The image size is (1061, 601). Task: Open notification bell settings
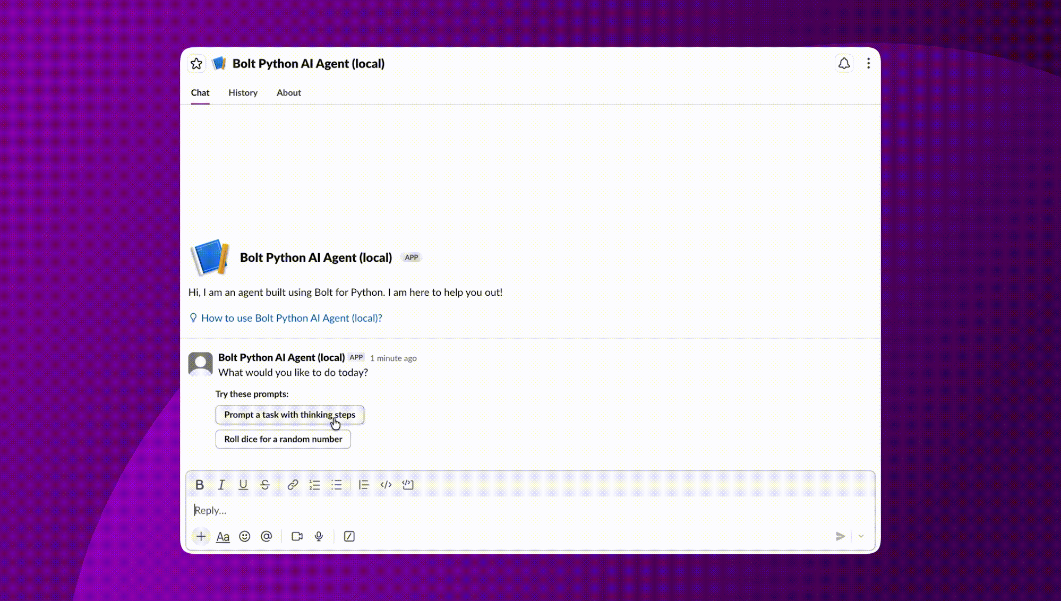844,64
